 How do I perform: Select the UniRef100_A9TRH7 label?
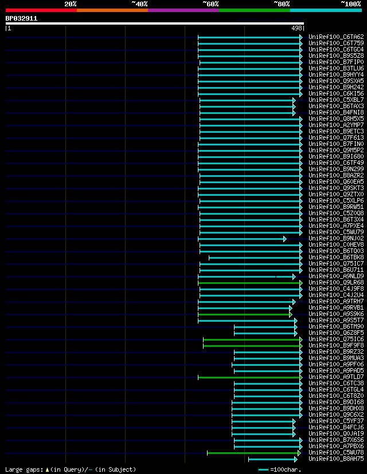[336, 301]
